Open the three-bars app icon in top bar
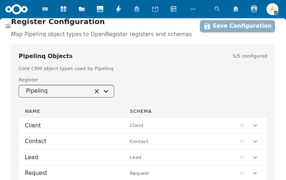The height and width of the screenshot is (180, 286). pyautogui.click(x=45, y=9)
